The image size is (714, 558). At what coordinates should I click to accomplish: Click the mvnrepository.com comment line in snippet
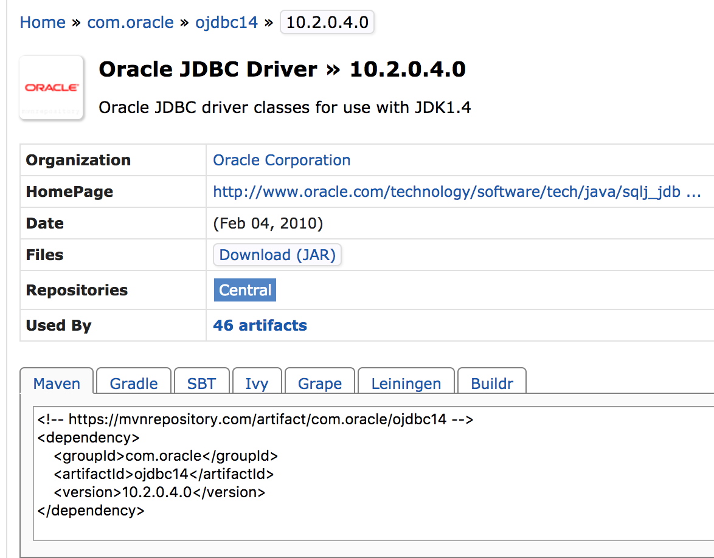pos(255,419)
